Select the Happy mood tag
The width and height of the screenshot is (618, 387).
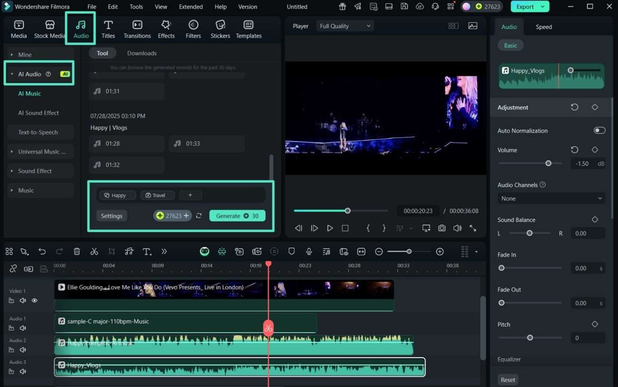(x=117, y=195)
